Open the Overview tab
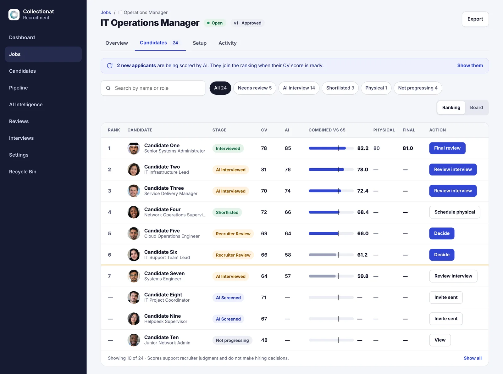This screenshot has width=503, height=374. pyautogui.click(x=117, y=43)
